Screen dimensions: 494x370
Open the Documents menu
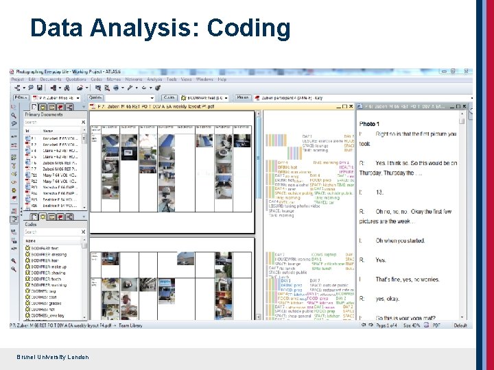[50, 79]
